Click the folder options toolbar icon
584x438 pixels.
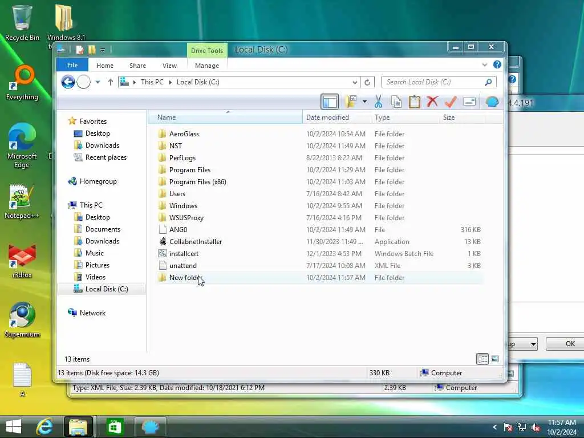coord(351,102)
